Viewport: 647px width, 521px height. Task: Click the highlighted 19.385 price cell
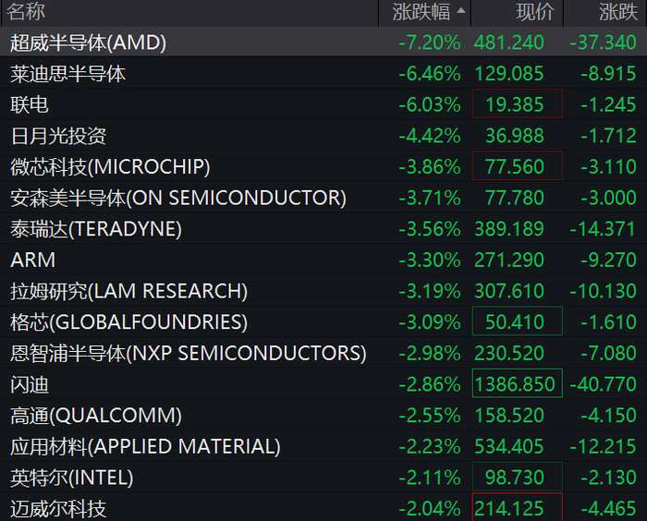click(x=518, y=104)
